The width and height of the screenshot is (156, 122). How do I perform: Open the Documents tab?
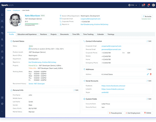(64, 34)
